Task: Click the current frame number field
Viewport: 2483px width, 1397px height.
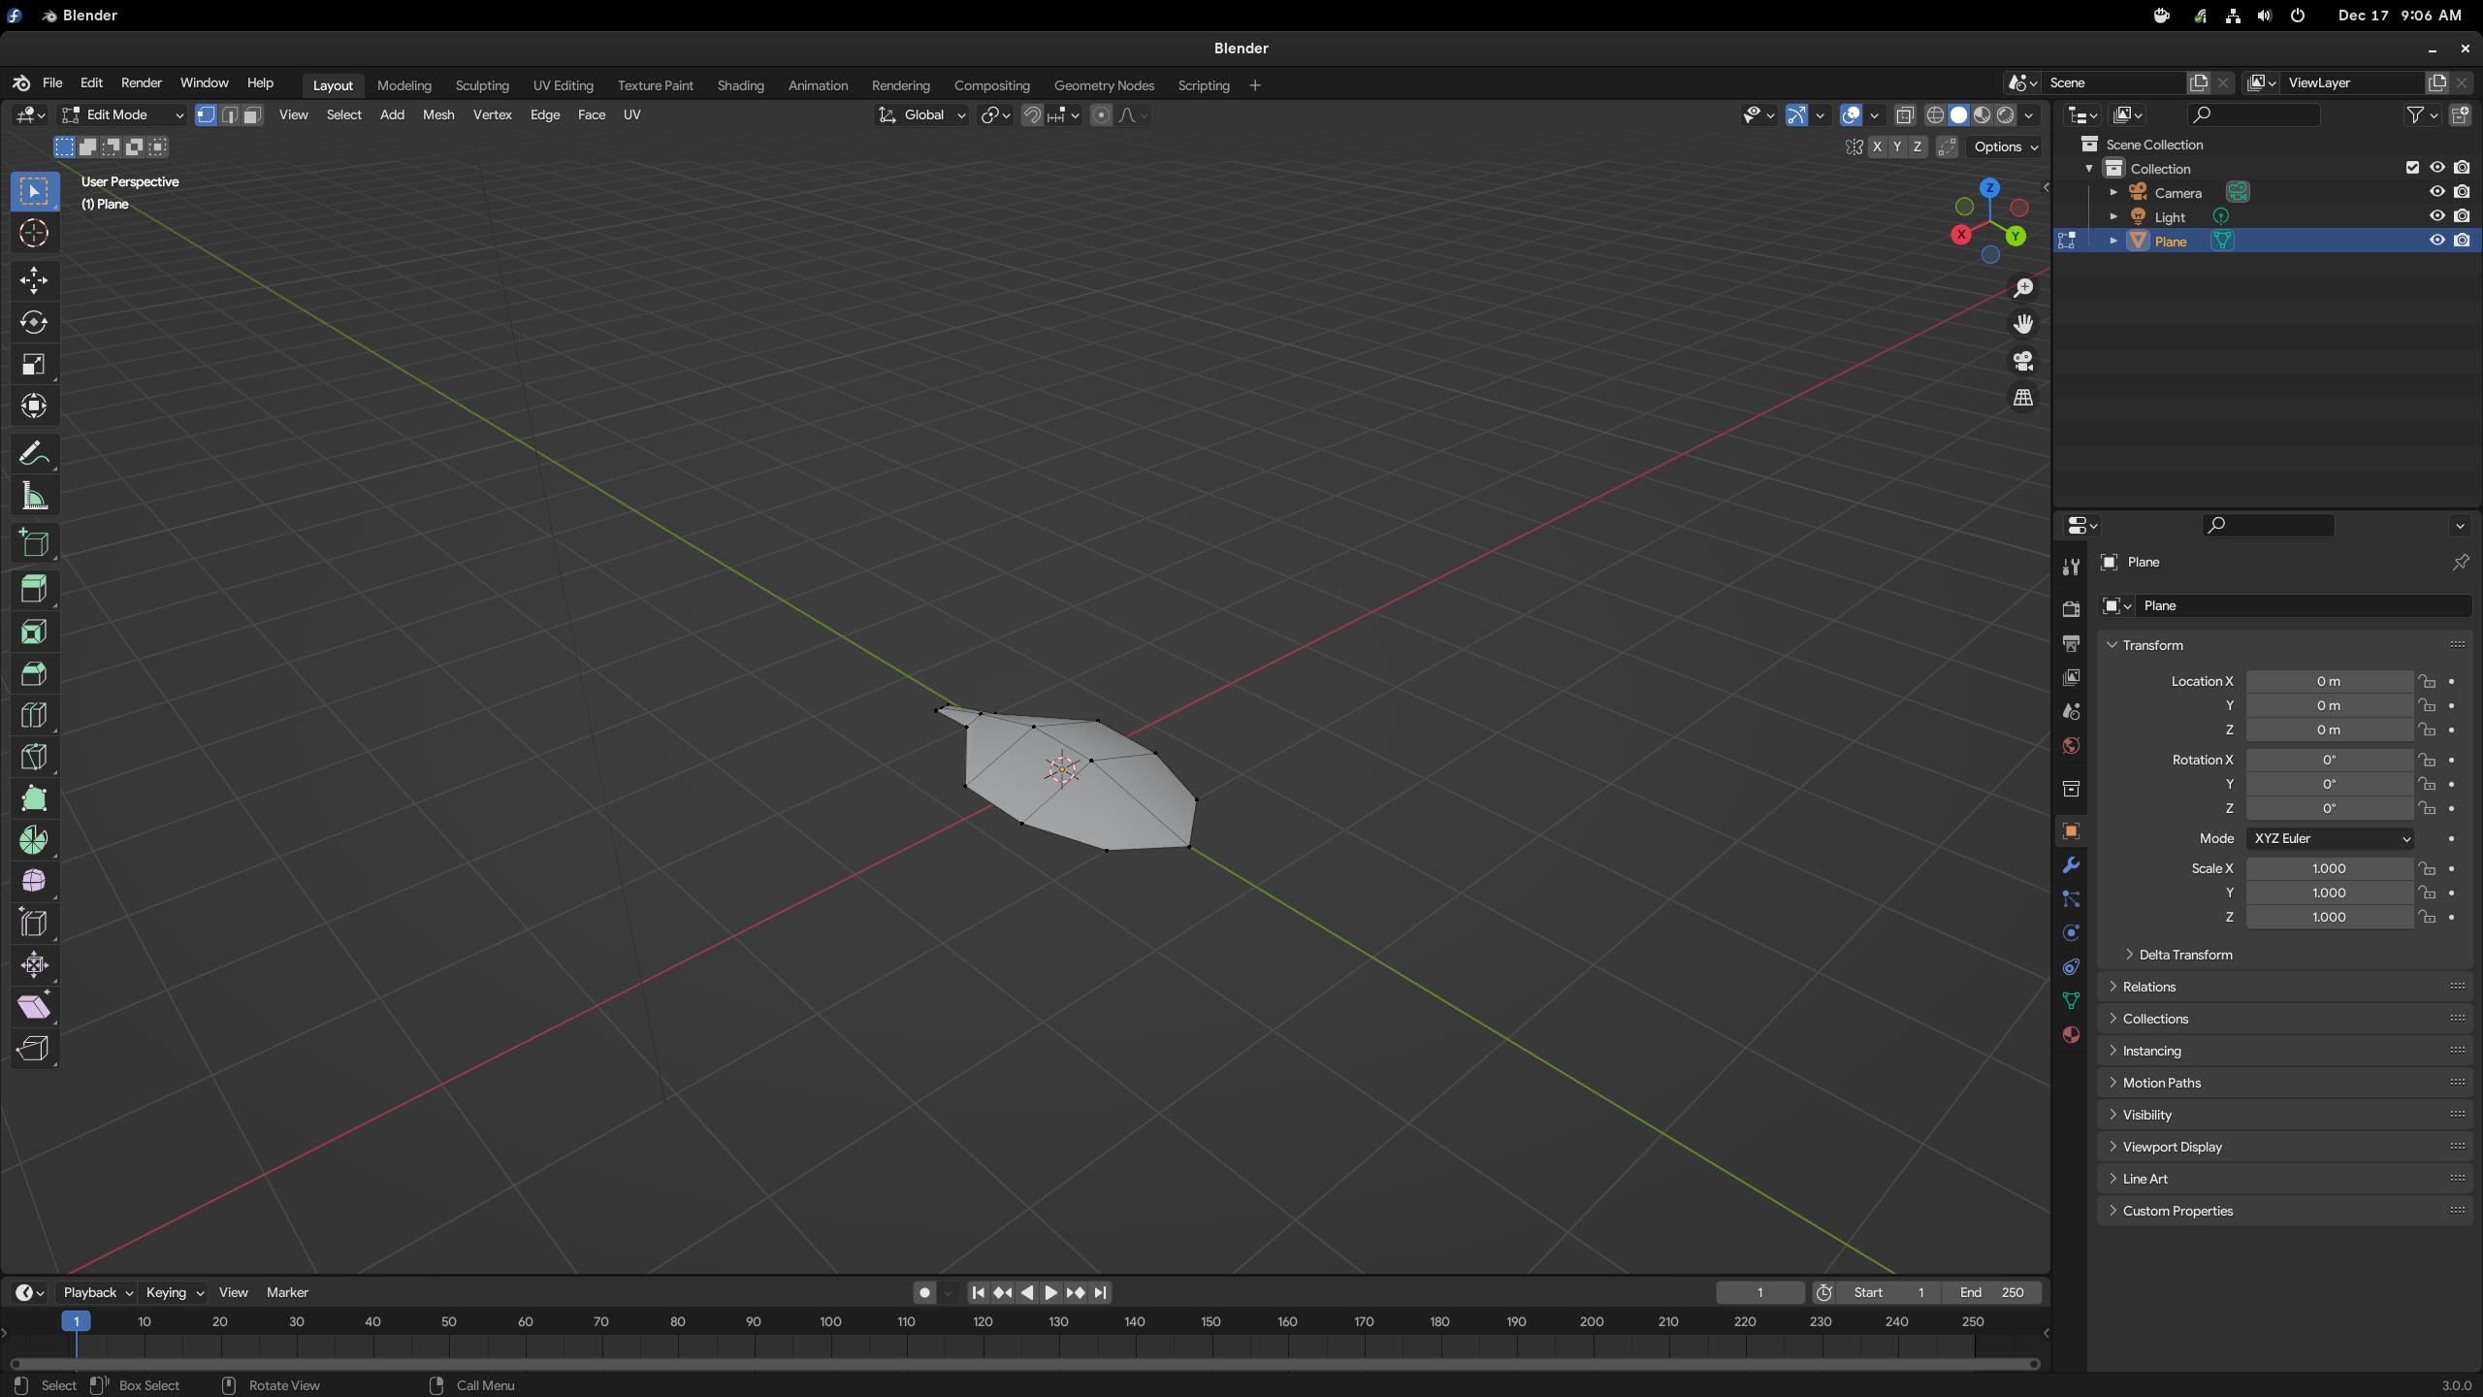Action: [x=1759, y=1292]
